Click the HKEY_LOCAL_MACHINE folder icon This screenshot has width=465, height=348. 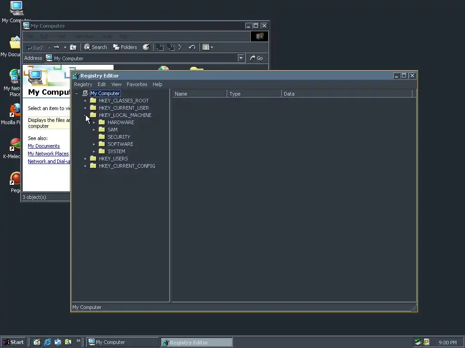coord(93,115)
